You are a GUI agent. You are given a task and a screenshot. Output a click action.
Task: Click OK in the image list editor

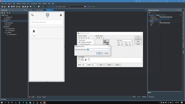(x=138, y=37)
